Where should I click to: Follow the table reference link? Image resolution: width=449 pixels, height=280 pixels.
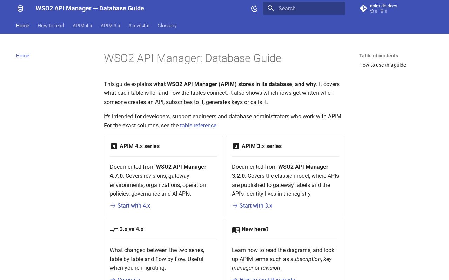point(198,125)
